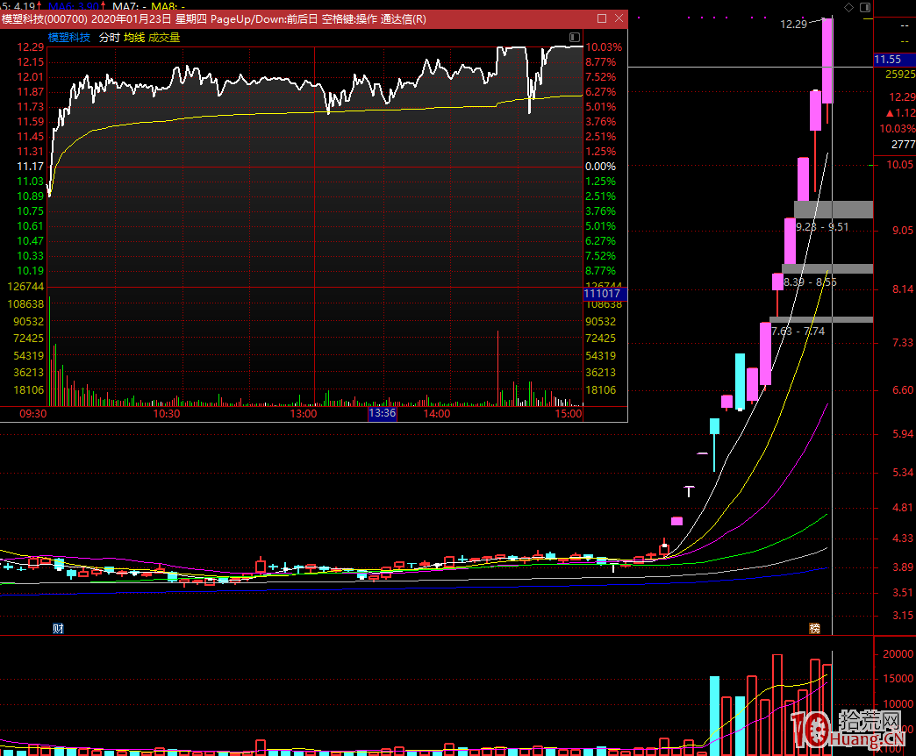Toggle the side panel icon above the K-line chart

coord(865,7)
